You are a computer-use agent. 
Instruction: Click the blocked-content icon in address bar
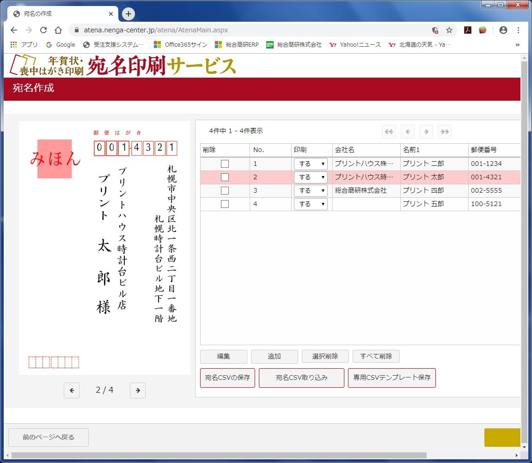[435, 30]
